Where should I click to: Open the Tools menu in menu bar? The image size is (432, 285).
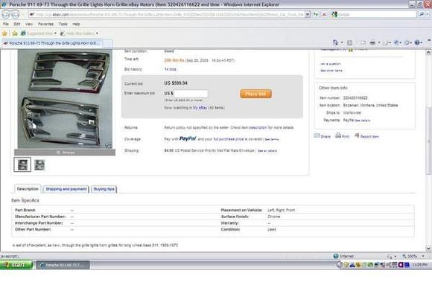[x=63, y=25]
